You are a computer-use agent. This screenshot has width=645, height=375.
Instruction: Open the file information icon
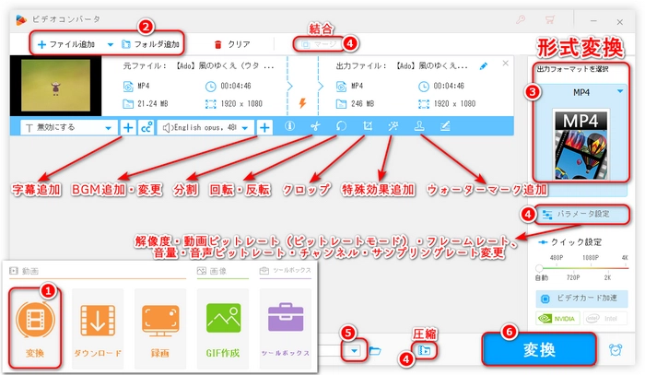click(289, 126)
